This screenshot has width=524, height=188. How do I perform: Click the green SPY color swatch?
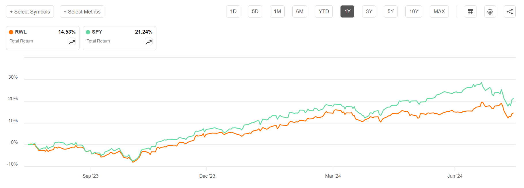[x=88, y=32]
